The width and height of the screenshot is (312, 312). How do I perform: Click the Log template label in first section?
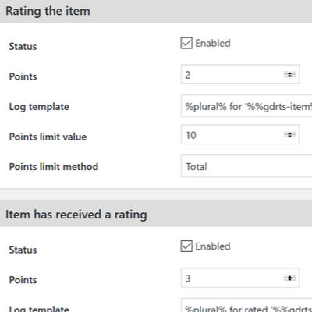(39, 107)
